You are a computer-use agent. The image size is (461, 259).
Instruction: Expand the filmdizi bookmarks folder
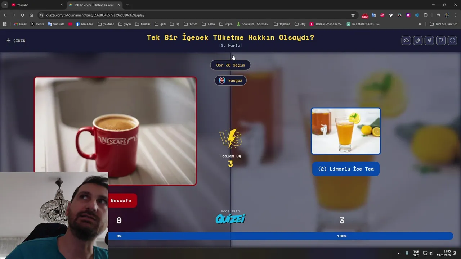(x=143, y=24)
